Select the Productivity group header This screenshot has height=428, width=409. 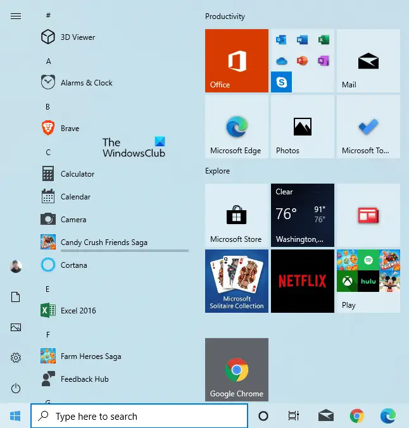[x=225, y=16]
